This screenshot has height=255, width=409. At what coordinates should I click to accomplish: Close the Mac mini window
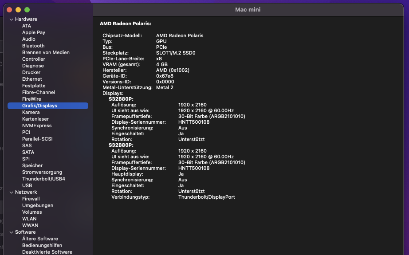click(9, 10)
